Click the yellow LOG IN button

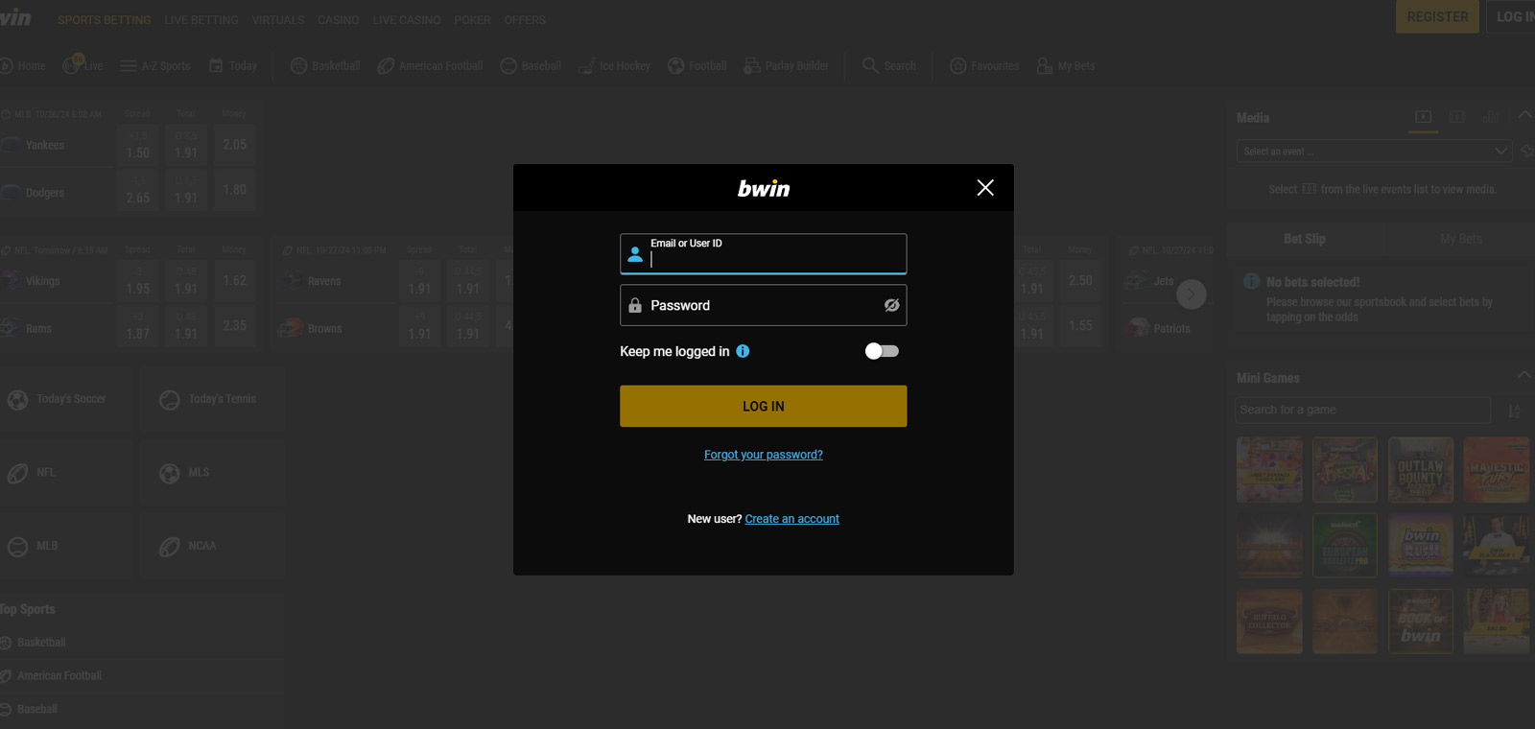763,406
